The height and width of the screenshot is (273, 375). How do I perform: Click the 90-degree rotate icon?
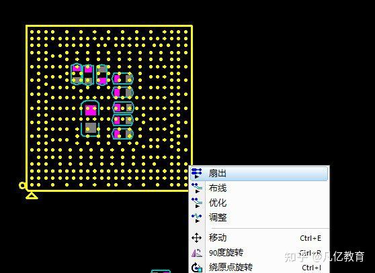point(197,253)
